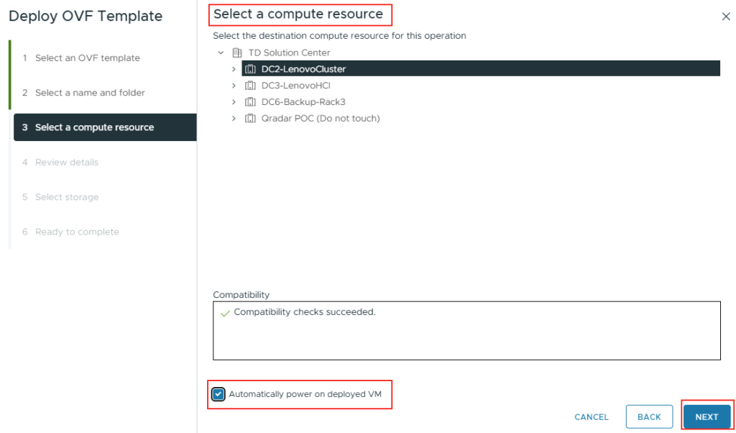Click the DC6-Backup-Rack3 cluster icon
The height and width of the screenshot is (433, 736).
click(x=250, y=102)
